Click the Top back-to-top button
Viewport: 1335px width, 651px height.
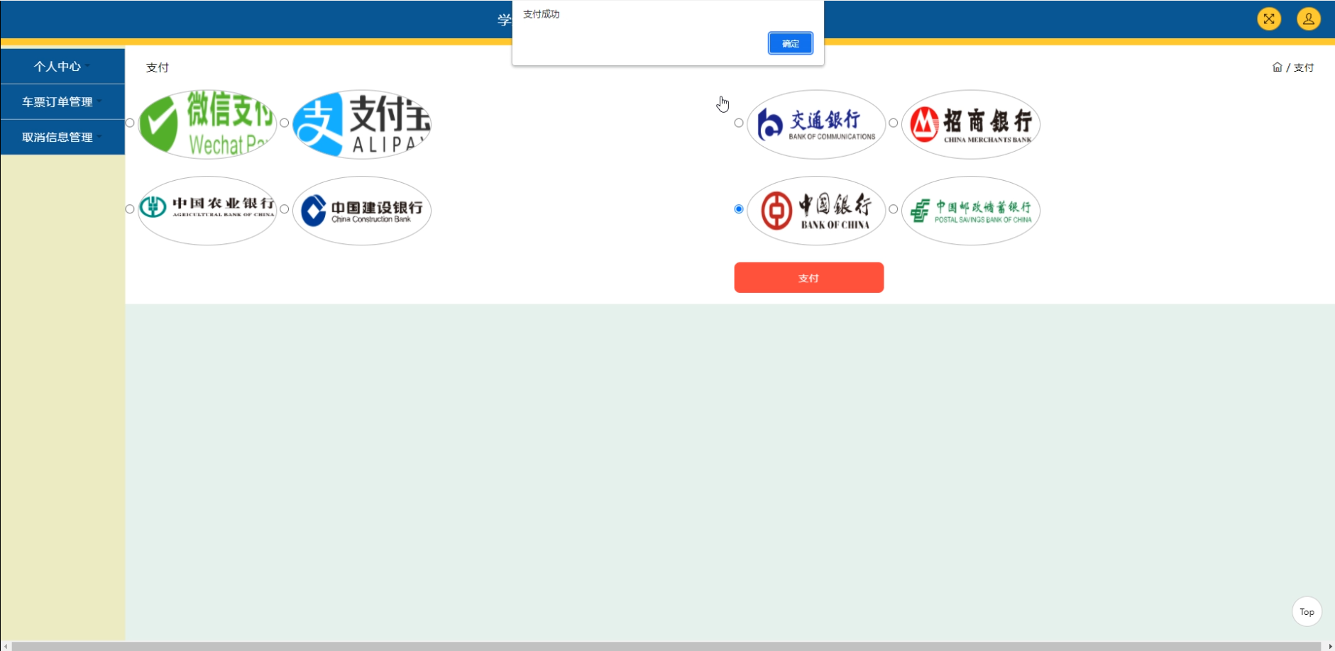1307,611
